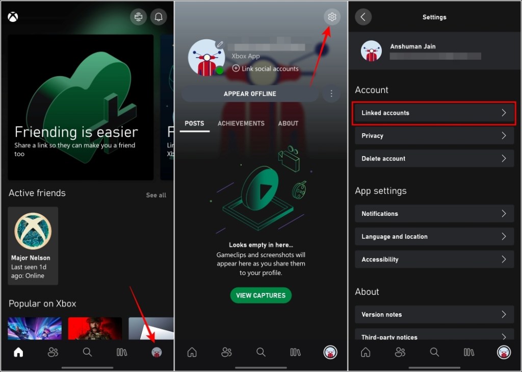
Task: Open the Friending is easier promo card
Action: click(x=81, y=107)
